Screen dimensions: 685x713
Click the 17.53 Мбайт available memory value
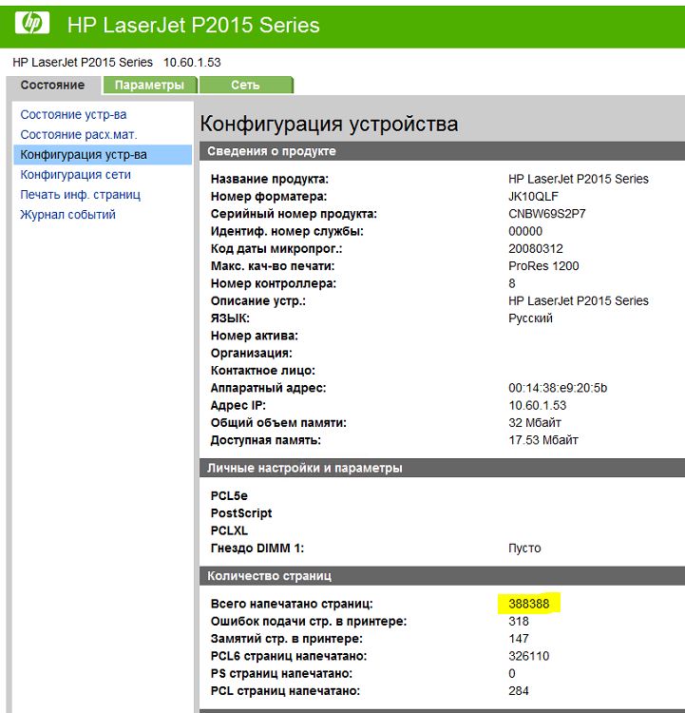pyautogui.click(x=543, y=440)
